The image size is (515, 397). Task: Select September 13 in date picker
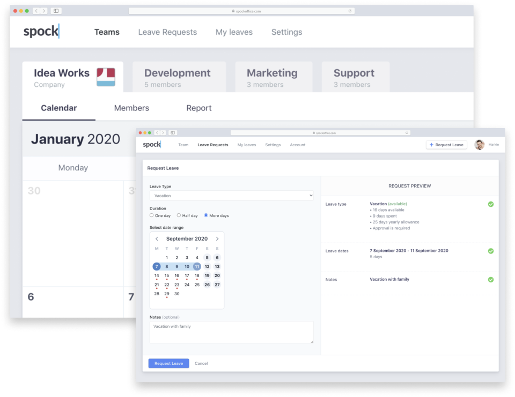(x=217, y=266)
